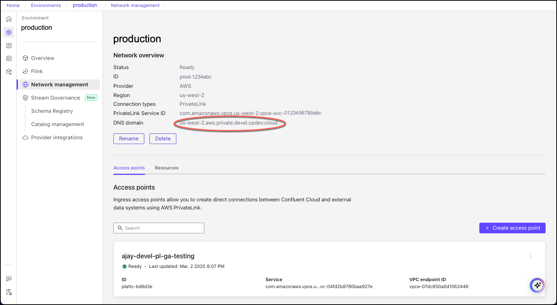The height and width of the screenshot is (305, 557).
Task: Open the notebook icon in the left rail
Action: (x=8, y=58)
